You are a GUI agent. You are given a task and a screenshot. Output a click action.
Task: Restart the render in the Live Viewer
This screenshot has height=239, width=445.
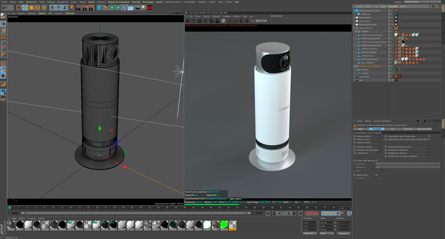pos(194,21)
